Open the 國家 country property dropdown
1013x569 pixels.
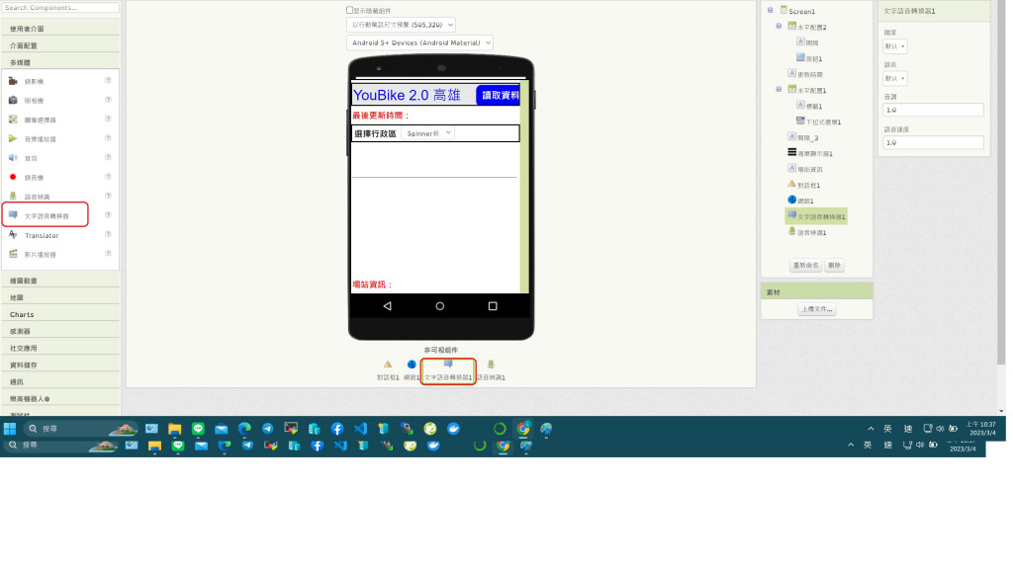pos(894,46)
